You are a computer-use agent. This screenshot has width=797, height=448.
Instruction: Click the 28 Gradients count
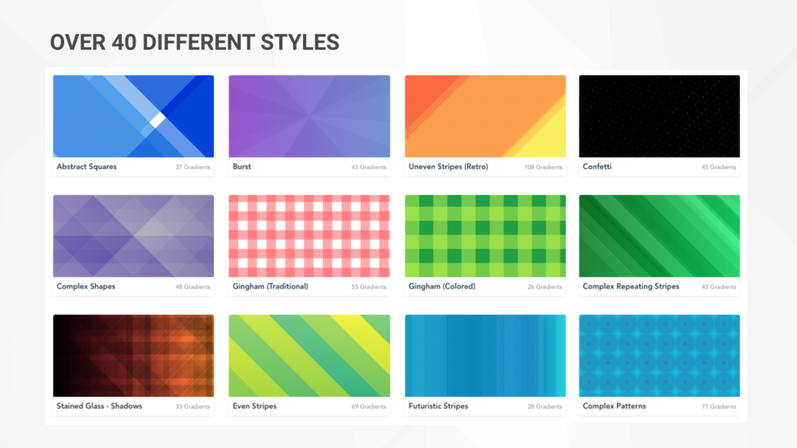click(545, 406)
